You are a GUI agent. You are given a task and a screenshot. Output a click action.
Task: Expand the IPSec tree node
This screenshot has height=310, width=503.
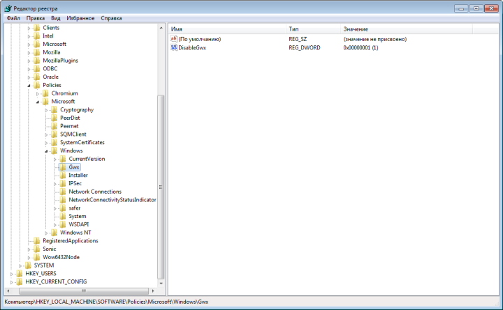pyautogui.click(x=55, y=184)
